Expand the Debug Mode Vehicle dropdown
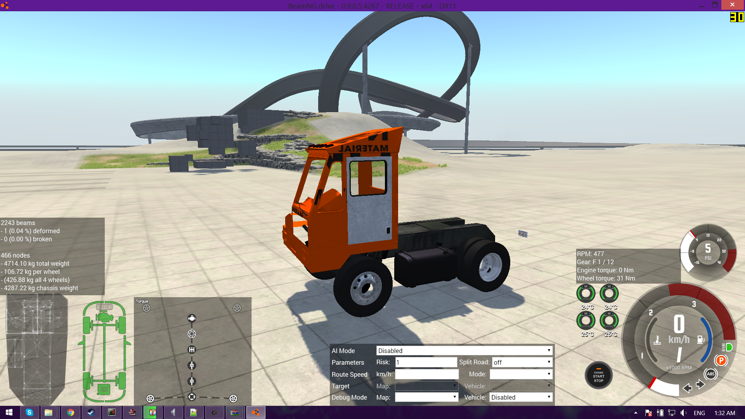This screenshot has height=419, width=745. pos(520,397)
